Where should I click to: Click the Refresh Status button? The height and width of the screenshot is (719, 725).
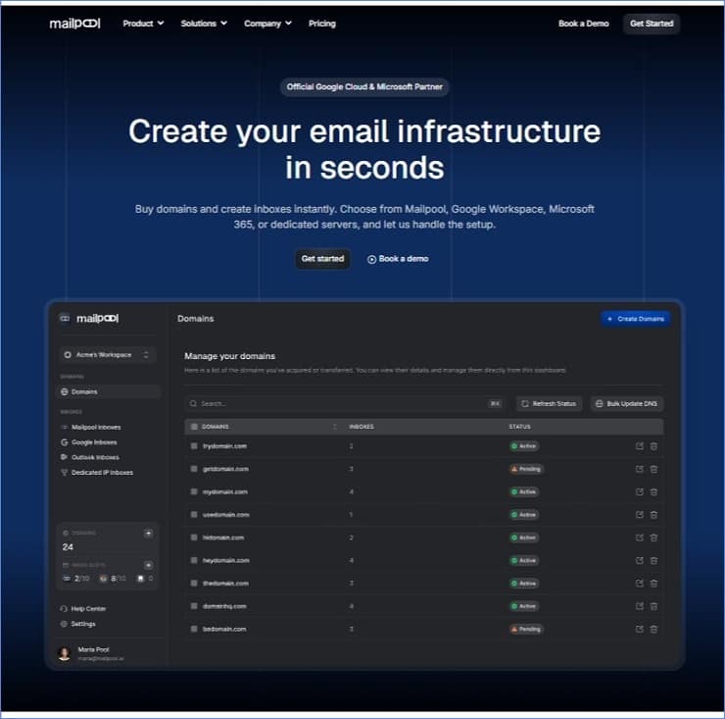click(549, 404)
